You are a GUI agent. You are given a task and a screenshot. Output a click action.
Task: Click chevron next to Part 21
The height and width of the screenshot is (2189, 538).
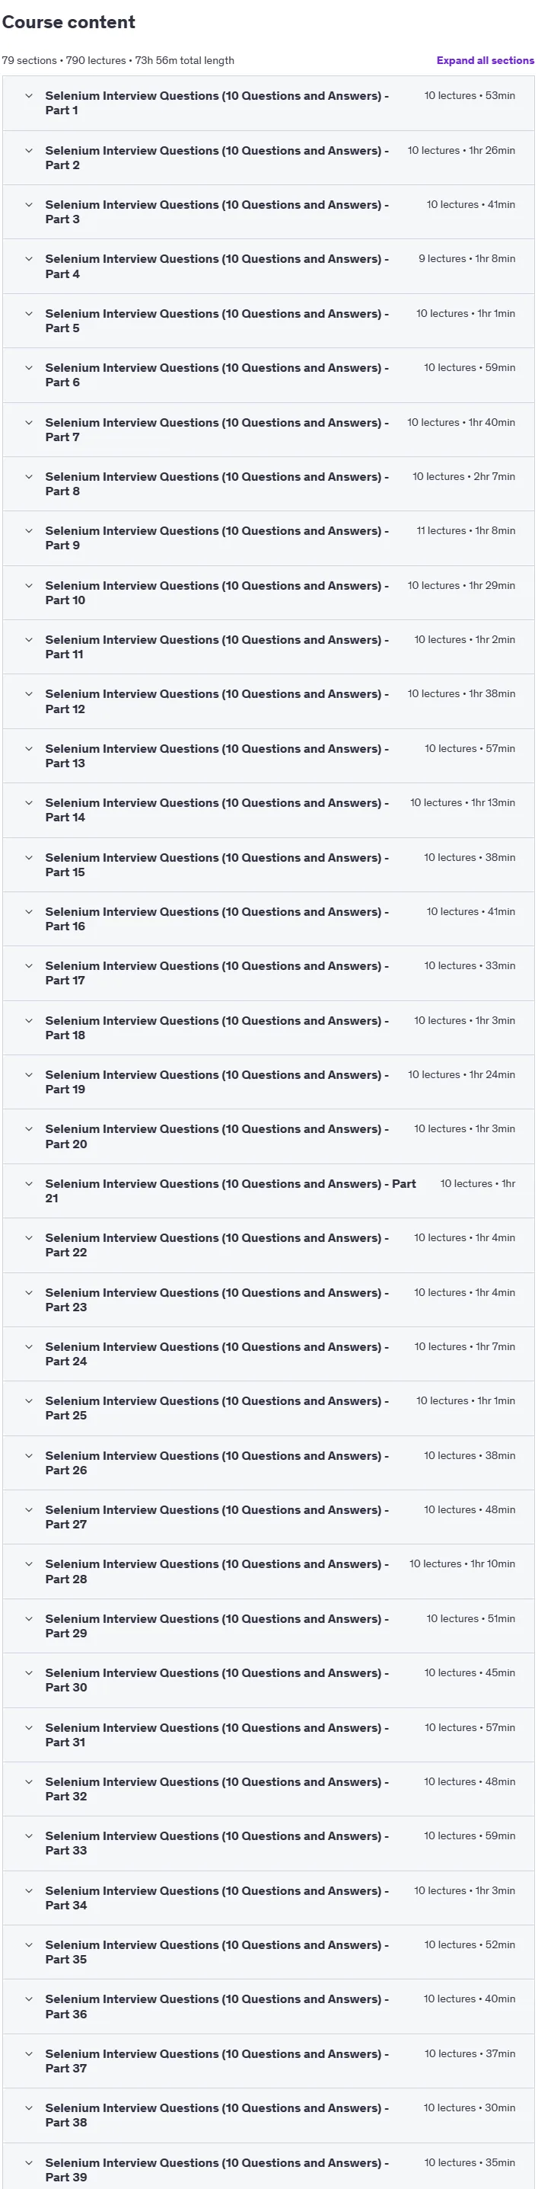click(x=29, y=1184)
